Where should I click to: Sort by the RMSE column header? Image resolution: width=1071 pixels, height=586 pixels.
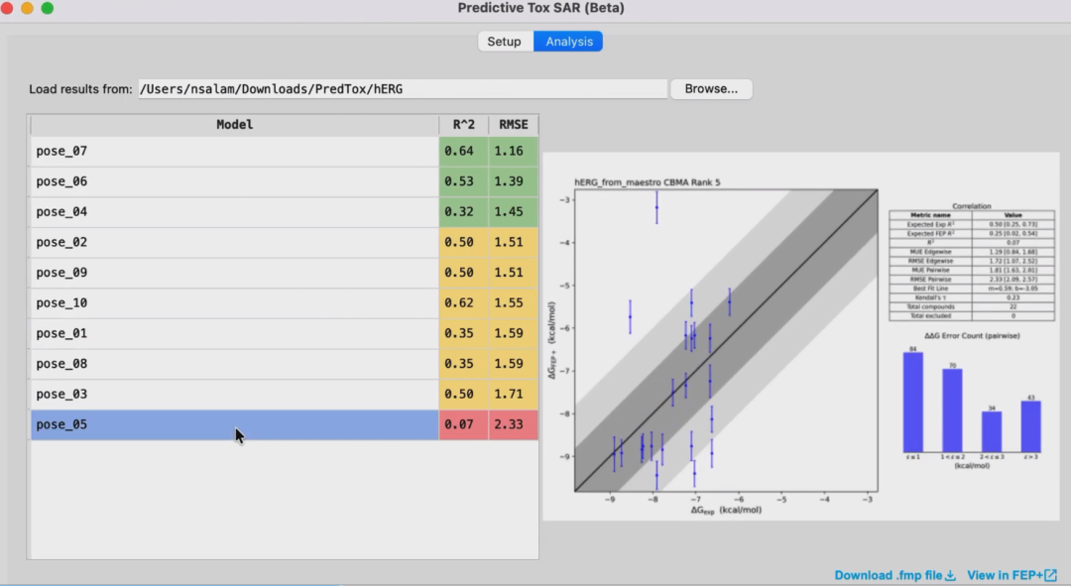[x=513, y=124]
